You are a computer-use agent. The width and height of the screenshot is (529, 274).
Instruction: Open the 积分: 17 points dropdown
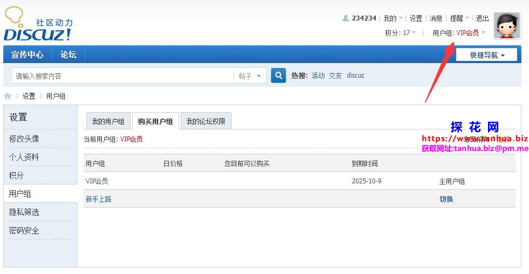[400, 33]
